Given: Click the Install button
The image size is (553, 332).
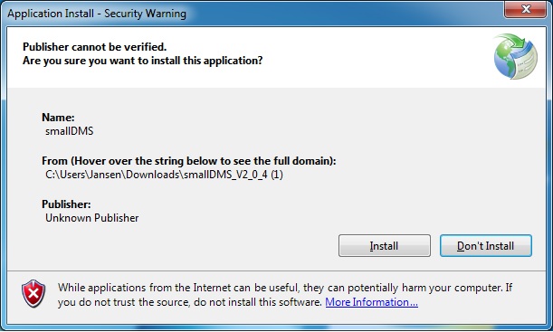Looking at the screenshot, I should (385, 246).
